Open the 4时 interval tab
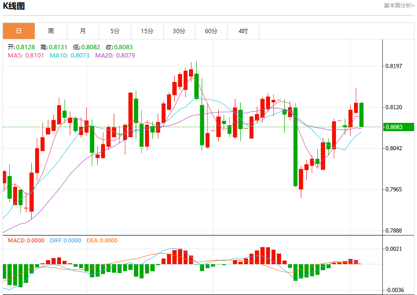 pyautogui.click(x=243, y=31)
